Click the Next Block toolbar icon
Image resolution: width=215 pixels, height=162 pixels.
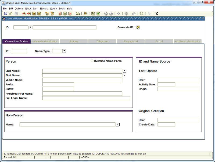52,14
